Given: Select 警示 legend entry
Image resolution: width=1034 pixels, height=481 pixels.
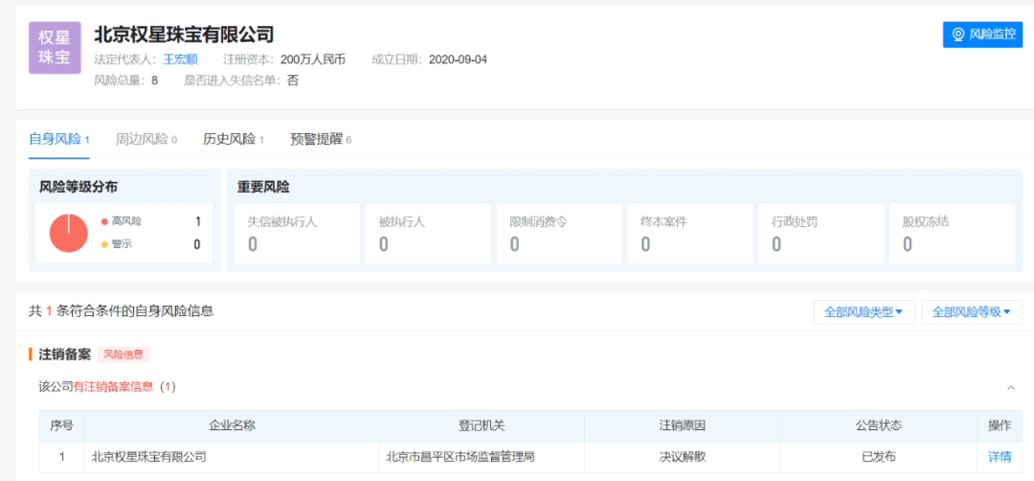Looking at the screenshot, I should [121, 244].
